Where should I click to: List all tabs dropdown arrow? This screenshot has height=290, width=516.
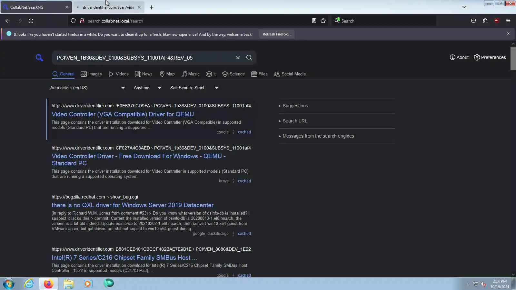pos(464,7)
